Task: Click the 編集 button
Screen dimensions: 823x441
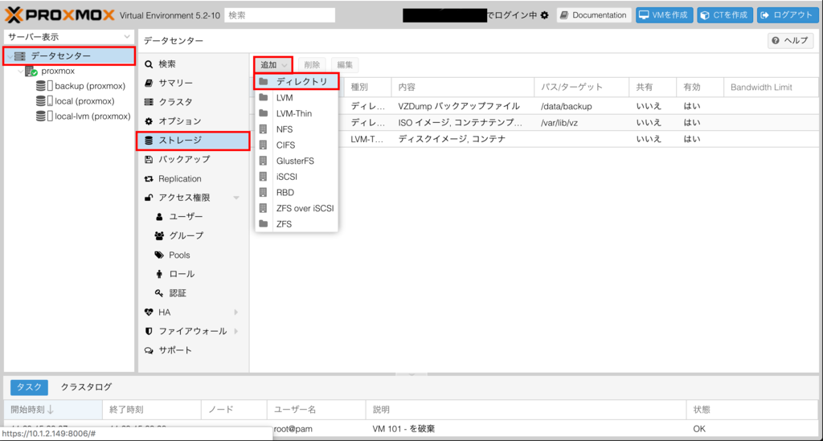Action: (345, 64)
